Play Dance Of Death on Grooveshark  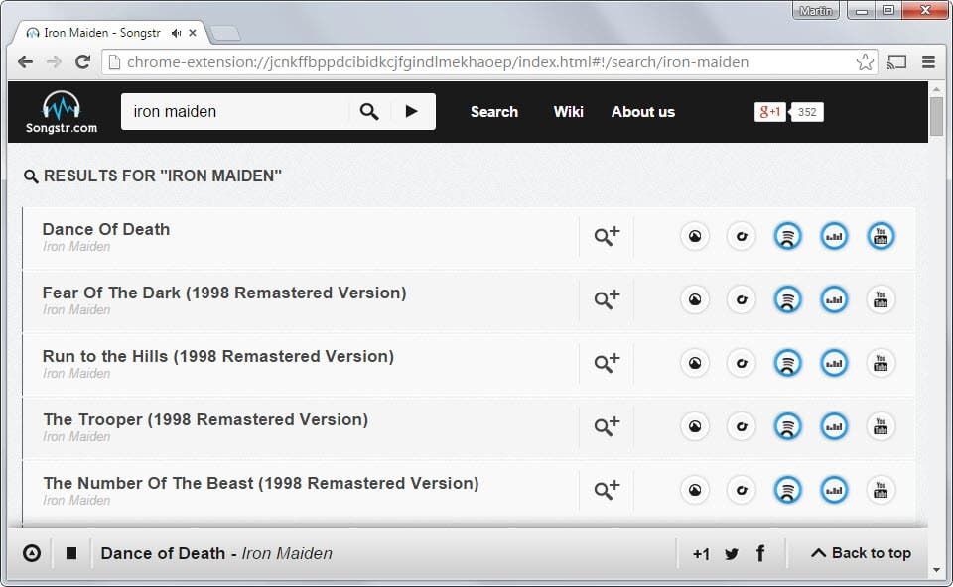(x=695, y=236)
